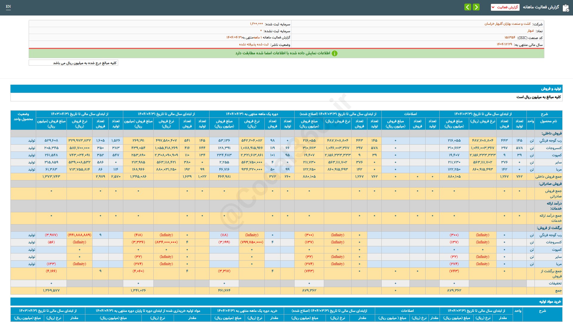Click the symbol link غبهار
The width and height of the screenshot is (573, 322).
pos(530,31)
